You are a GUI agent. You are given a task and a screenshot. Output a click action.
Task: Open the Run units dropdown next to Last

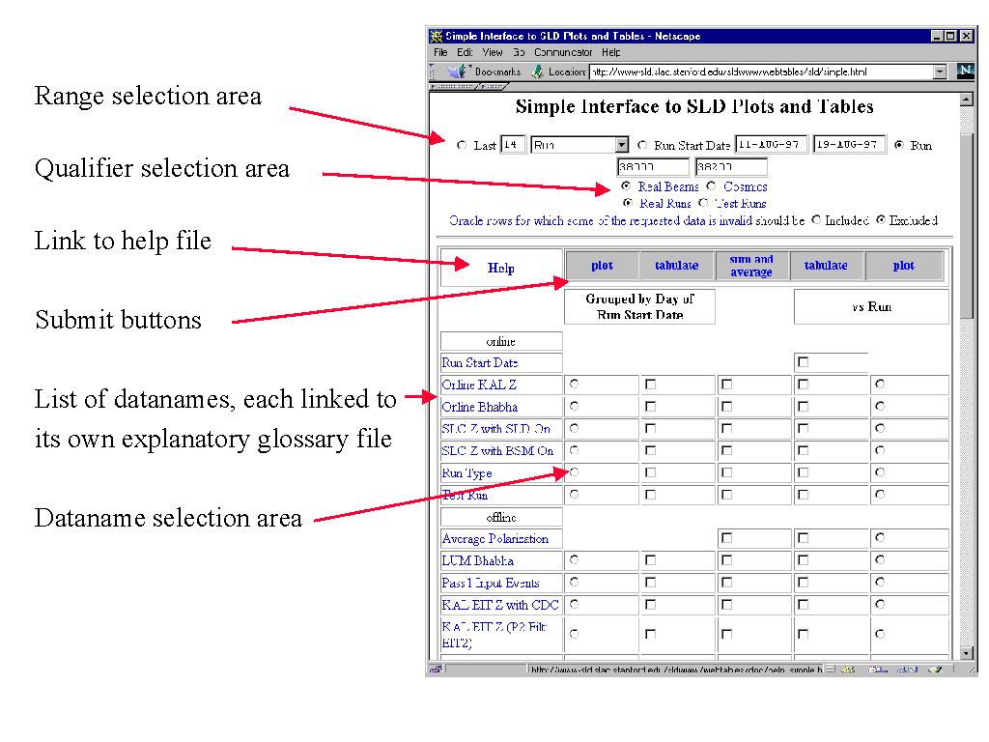[621, 145]
